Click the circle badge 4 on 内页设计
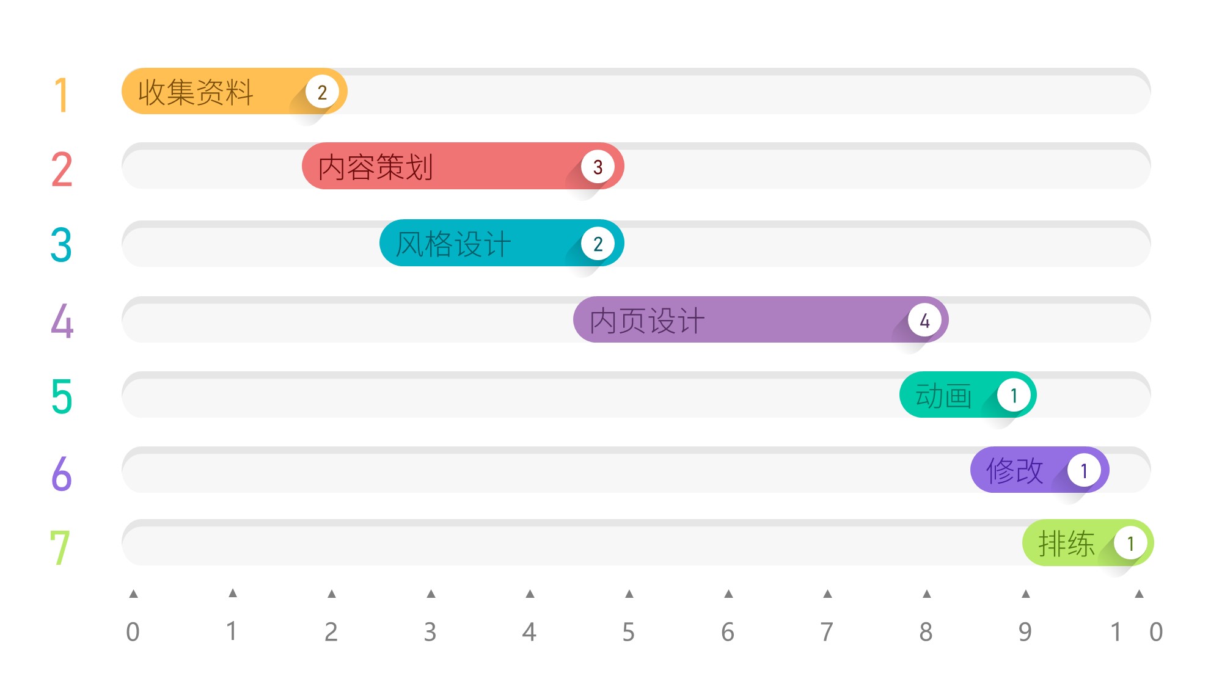Viewport: 1222px width, 687px height. coord(924,320)
